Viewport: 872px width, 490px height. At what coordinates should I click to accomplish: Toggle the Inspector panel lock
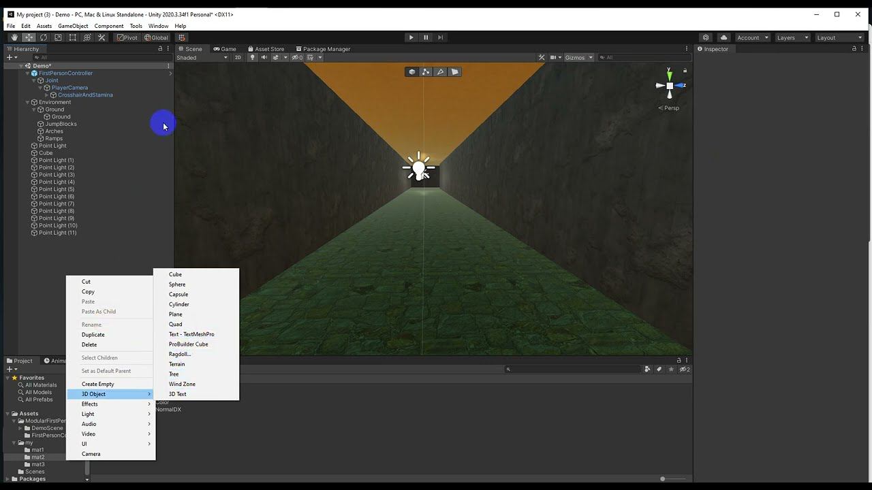pyautogui.click(x=854, y=49)
